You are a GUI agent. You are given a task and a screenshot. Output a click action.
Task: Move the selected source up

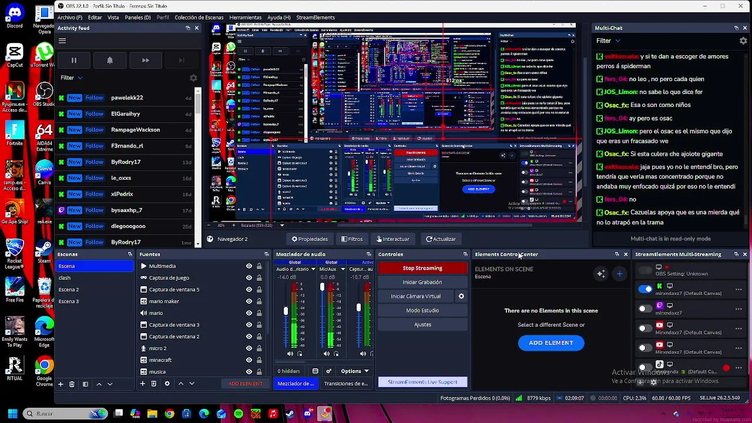pos(181,384)
